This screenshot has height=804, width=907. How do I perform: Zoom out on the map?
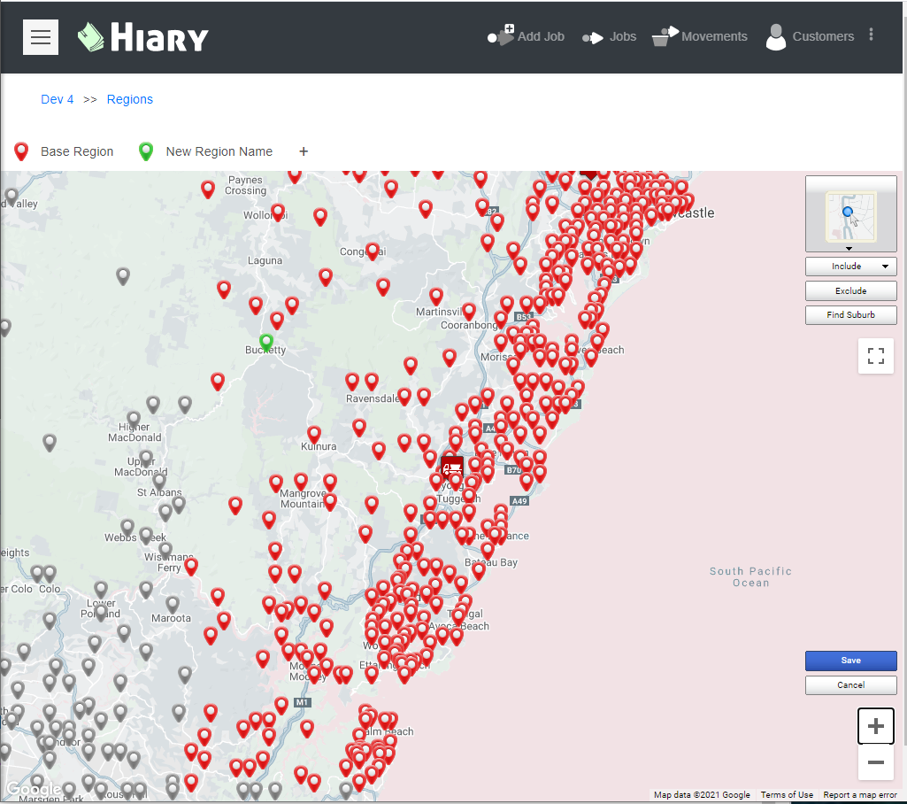click(x=876, y=761)
